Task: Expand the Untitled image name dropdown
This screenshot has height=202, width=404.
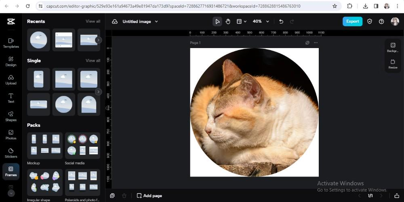Action: click(x=156, y=21)
